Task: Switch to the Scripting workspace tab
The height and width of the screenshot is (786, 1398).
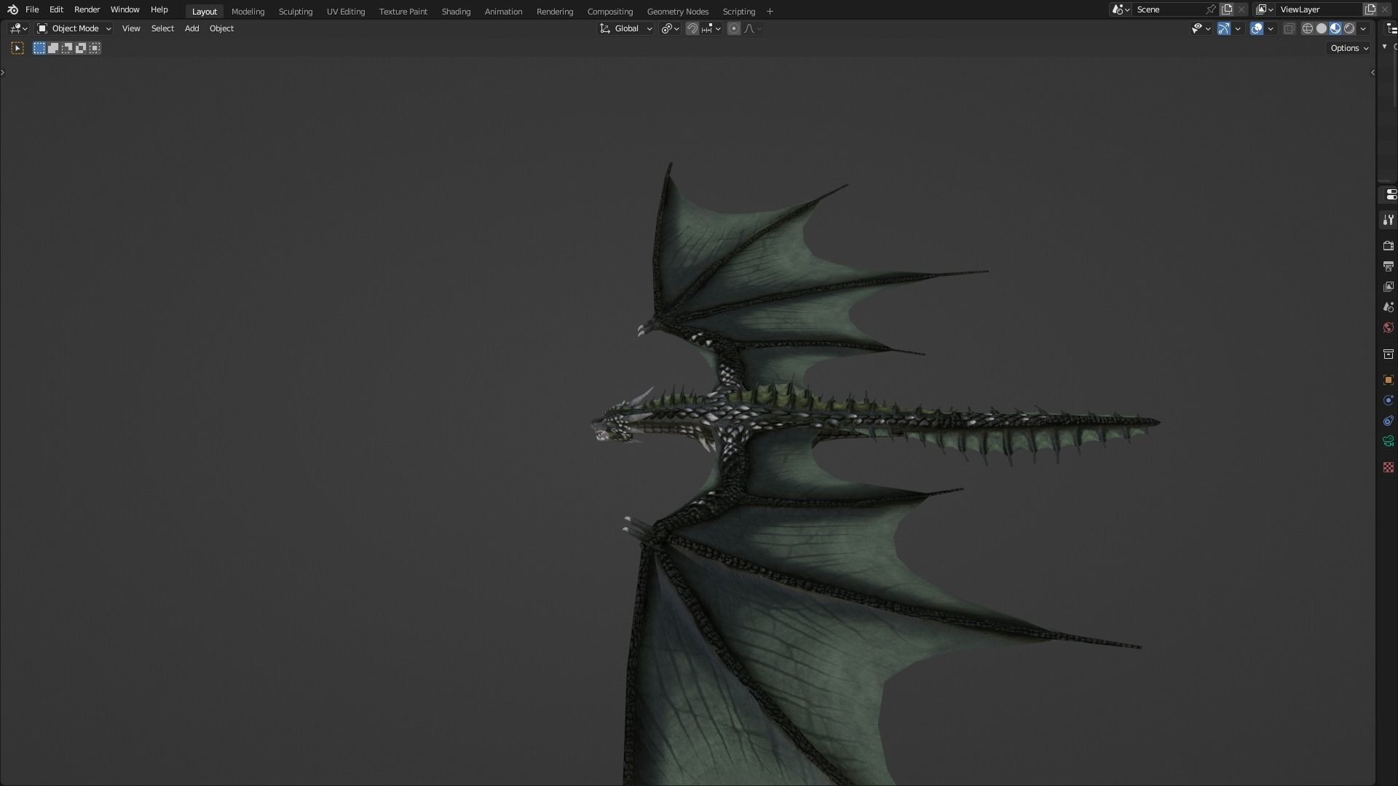Action: coord(738,12)
